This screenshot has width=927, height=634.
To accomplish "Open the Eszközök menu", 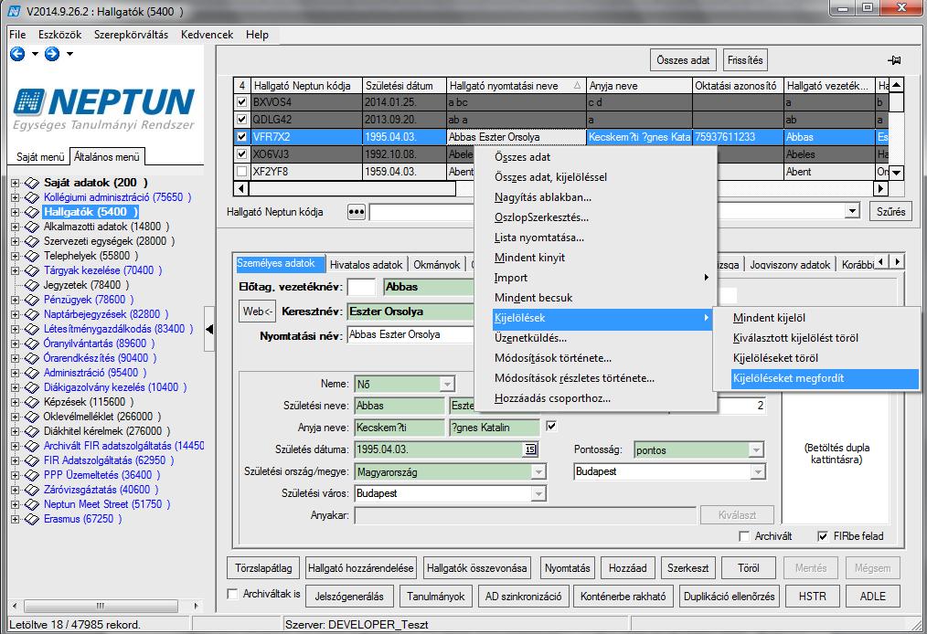I will (x=59, y=35).
